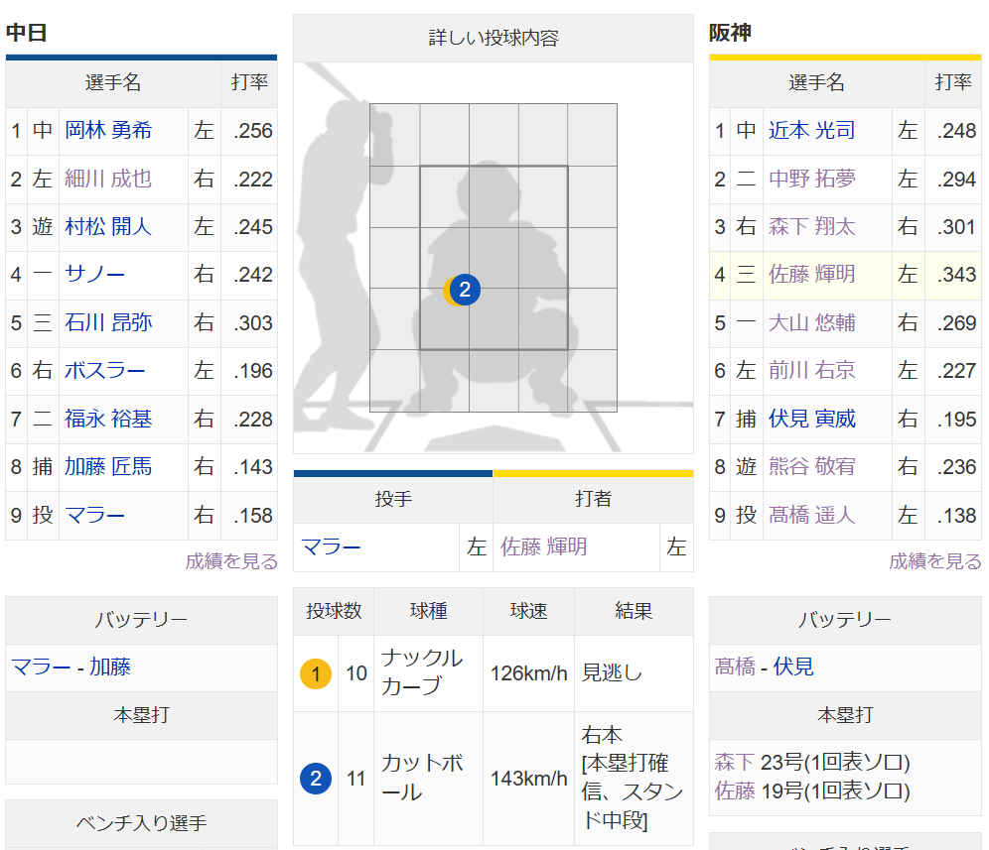Image resolution: width=989 pixels, height=850 pixels.
Task: Click 伏見 in Hanshin battery section
Action: click(793, 667)
